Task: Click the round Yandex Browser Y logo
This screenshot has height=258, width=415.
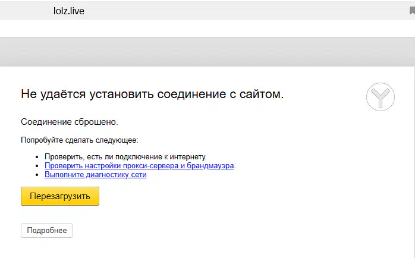Action: pos(381,97)
